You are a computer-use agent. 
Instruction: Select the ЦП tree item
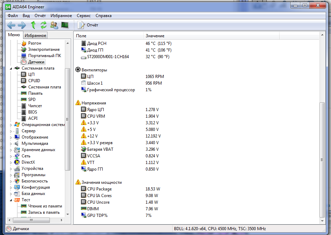click(31, 75)
